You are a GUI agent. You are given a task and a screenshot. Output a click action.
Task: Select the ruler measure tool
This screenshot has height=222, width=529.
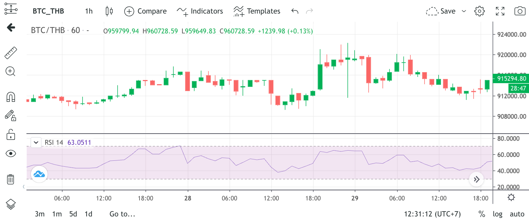coord(11,53)
